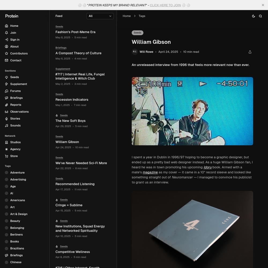Click the Contributors star icon
268x268 pixels.
[x=6, y=53]
